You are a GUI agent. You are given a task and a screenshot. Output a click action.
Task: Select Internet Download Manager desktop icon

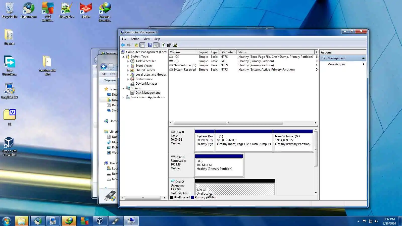(105, 12)
